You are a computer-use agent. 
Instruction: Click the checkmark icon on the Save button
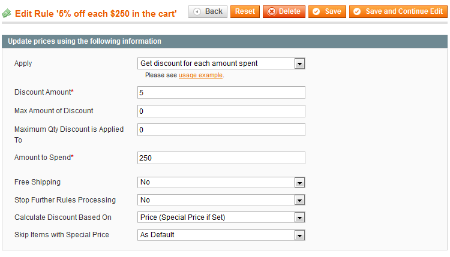pos(317,11)
